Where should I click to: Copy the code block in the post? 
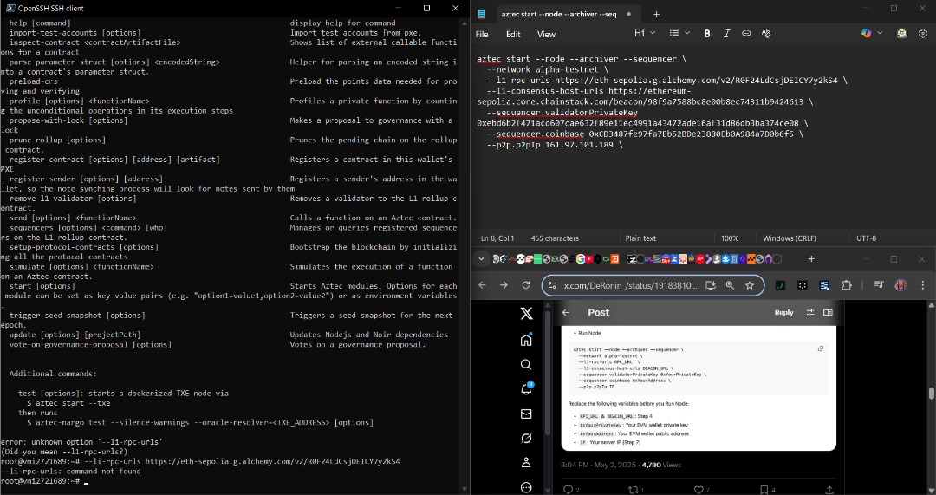820,348
